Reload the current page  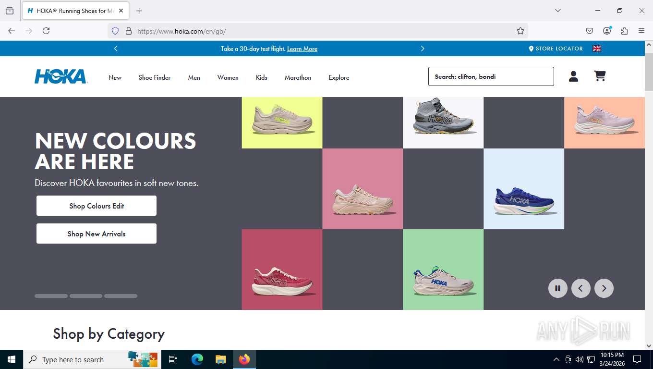46,31
